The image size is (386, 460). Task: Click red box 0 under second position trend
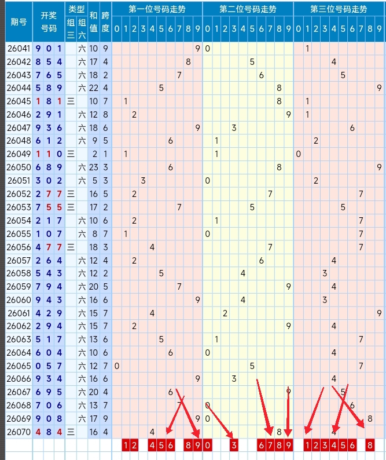(207, 446)
